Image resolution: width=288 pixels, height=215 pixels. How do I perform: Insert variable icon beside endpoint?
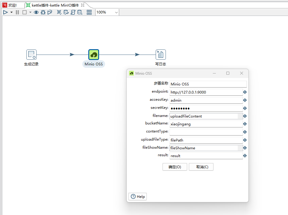tap(245, 92)
